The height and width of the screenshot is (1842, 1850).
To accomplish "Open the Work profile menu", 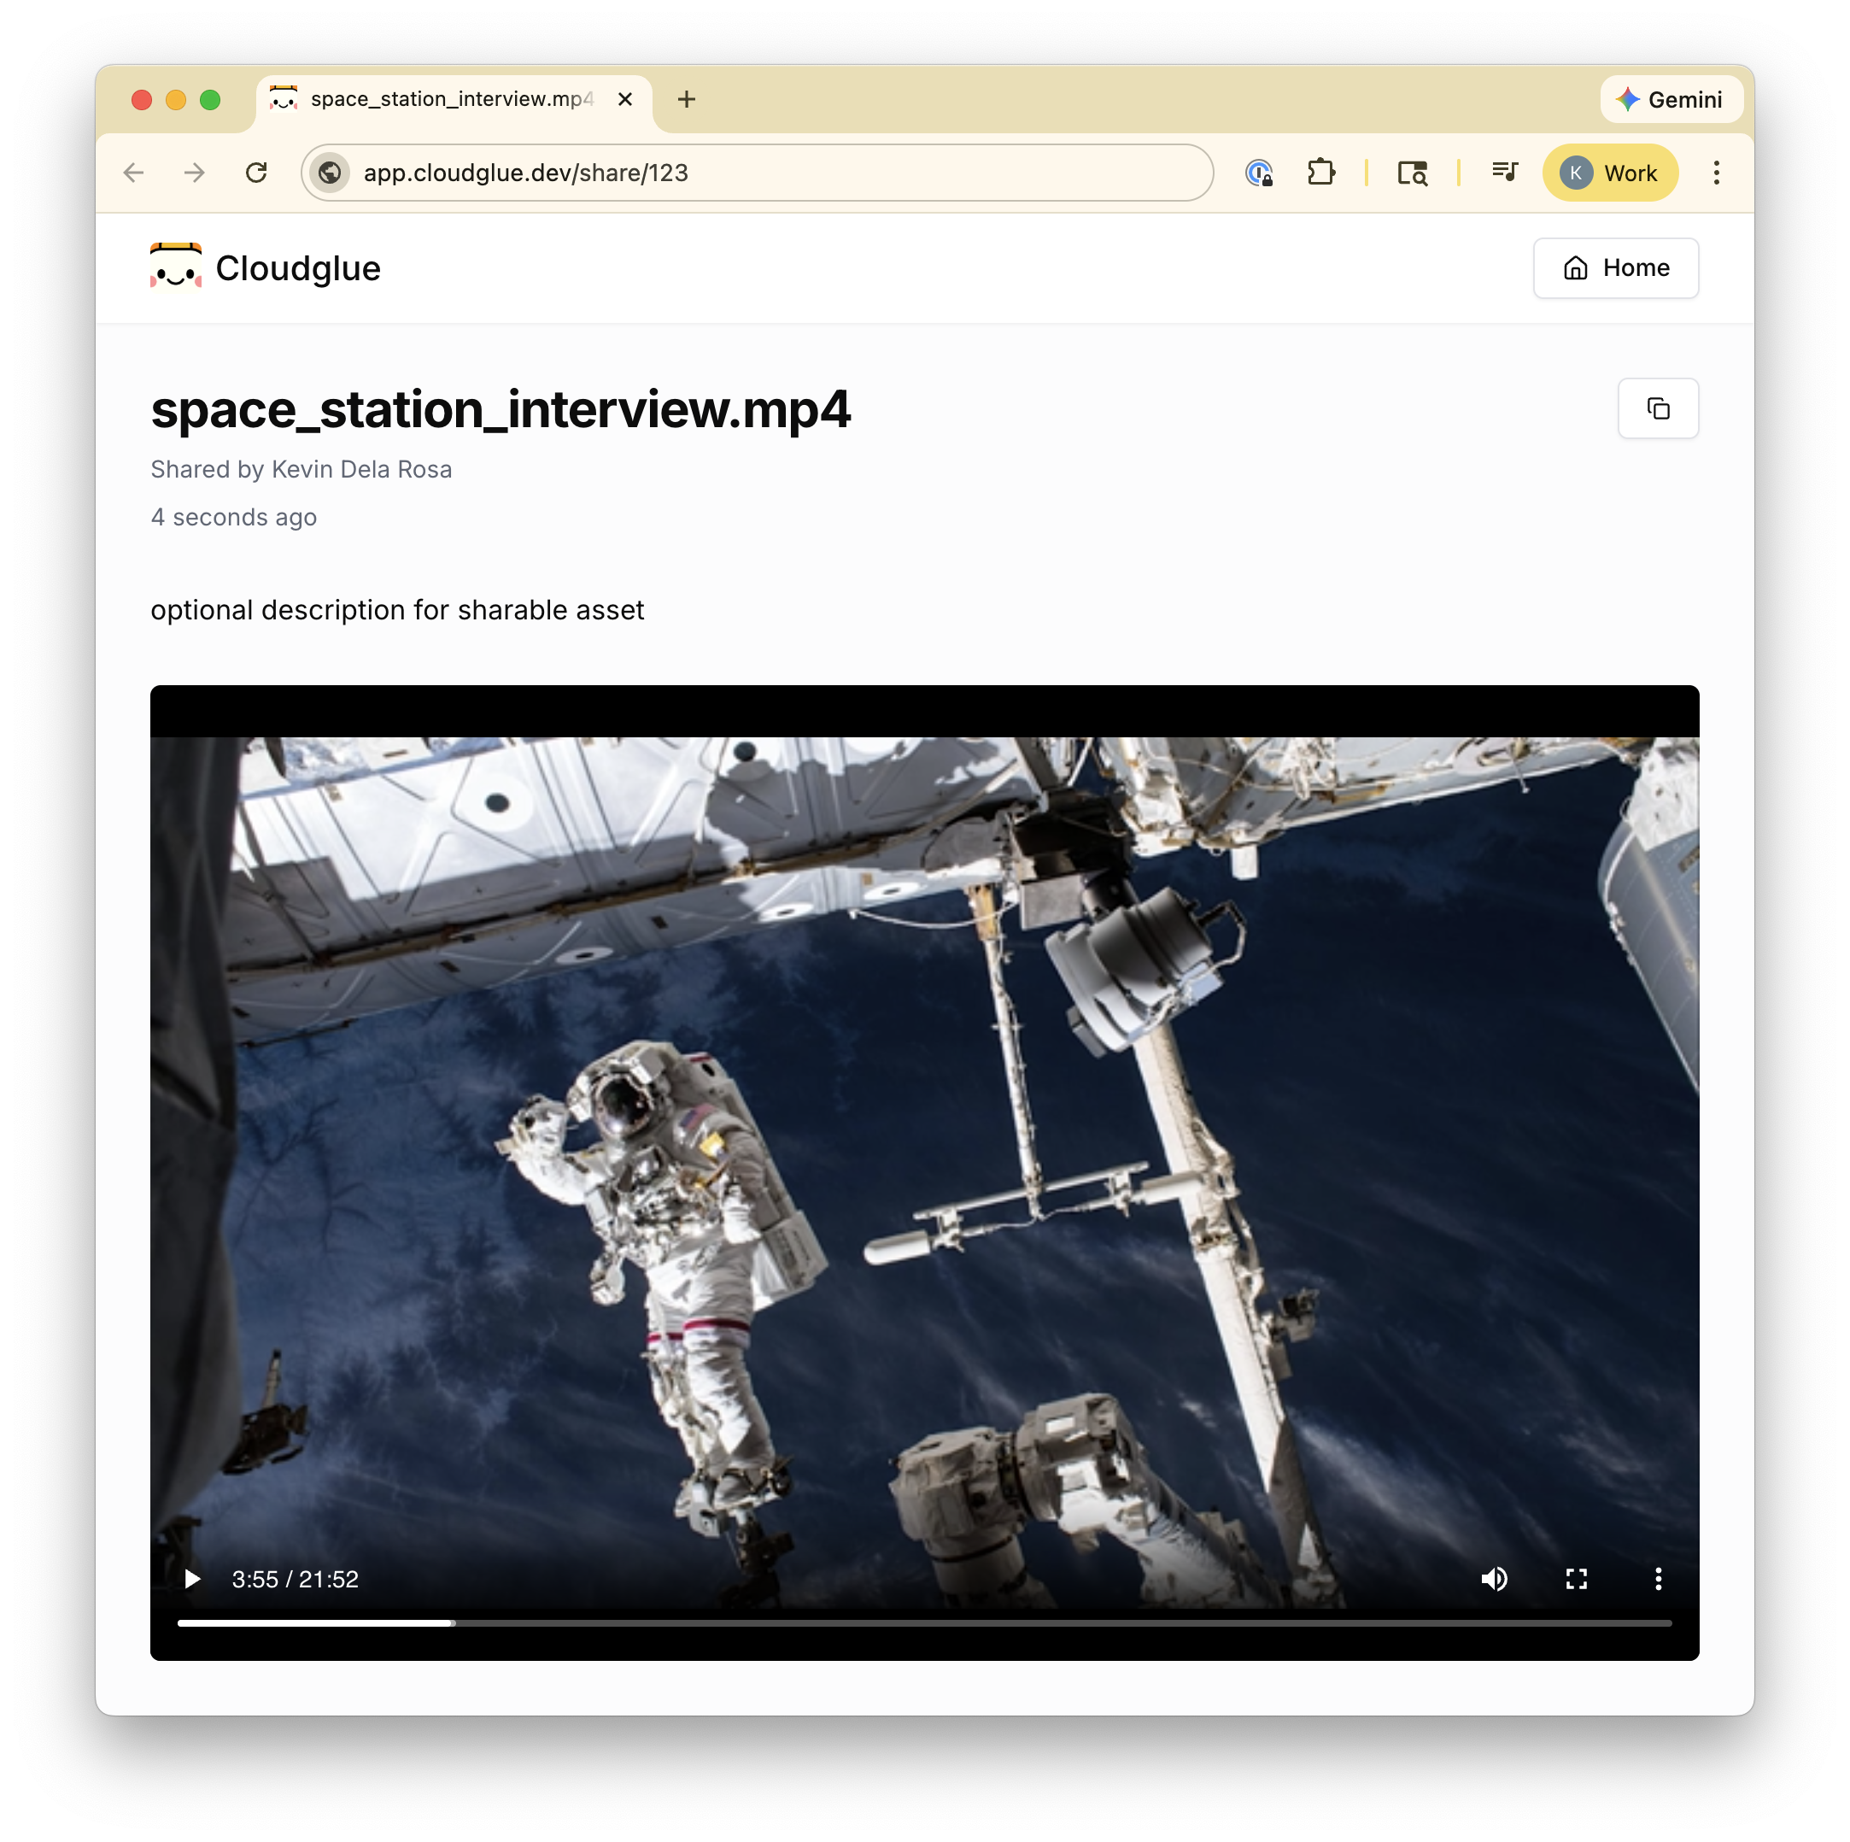I will tap(1610, 173).
